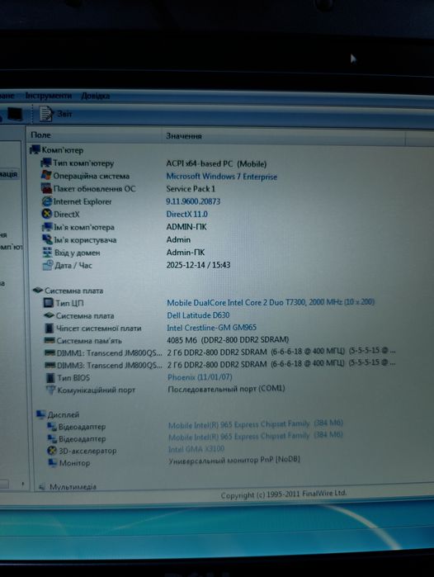Click the Комунікаційний порт icon
The height and width of the screenshot is (577, 434).
tap(50, 390)
